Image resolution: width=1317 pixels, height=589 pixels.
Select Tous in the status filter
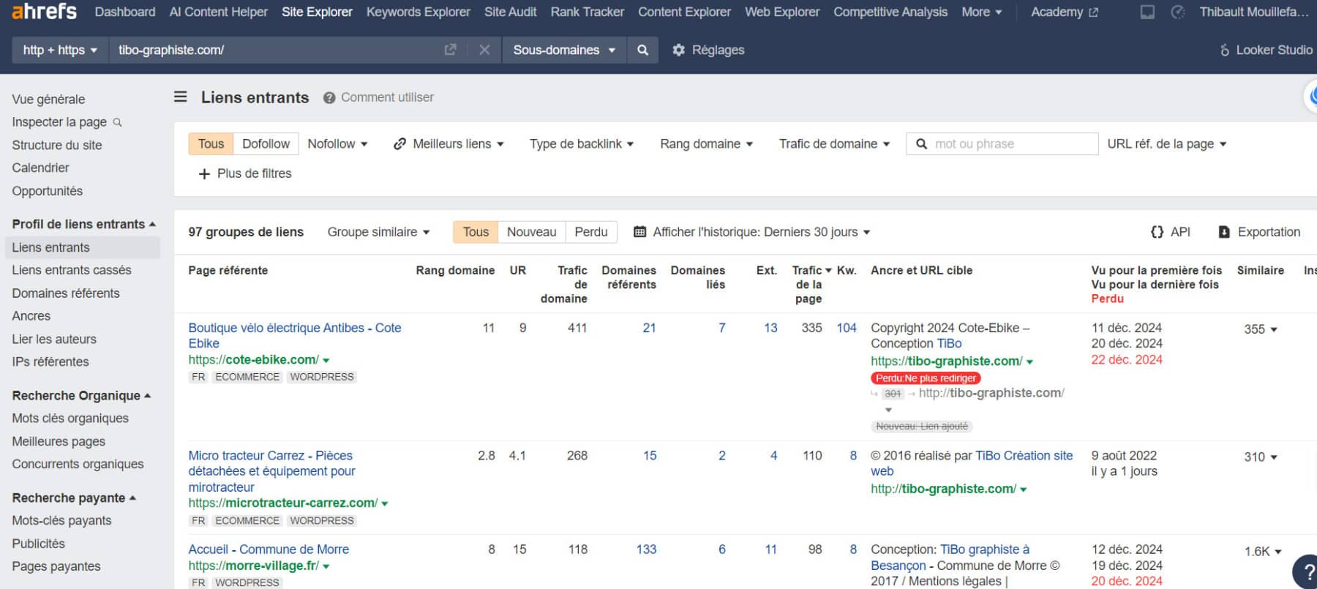(476, 232)
